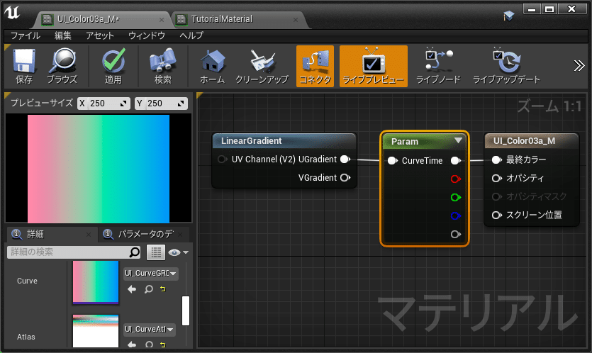Image resolution: width=592 pixels, height=353 pixels.
Task: Click the Param alpha output pin
Action: click(x=456, y=234)
